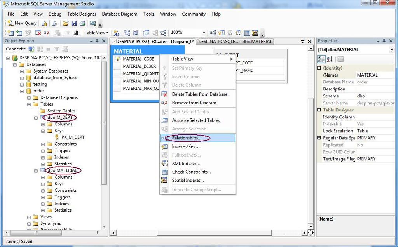Screen dimensions: 398x247
Task: Click the Manage XML Indexes toolbar icon
Action: 239,33
